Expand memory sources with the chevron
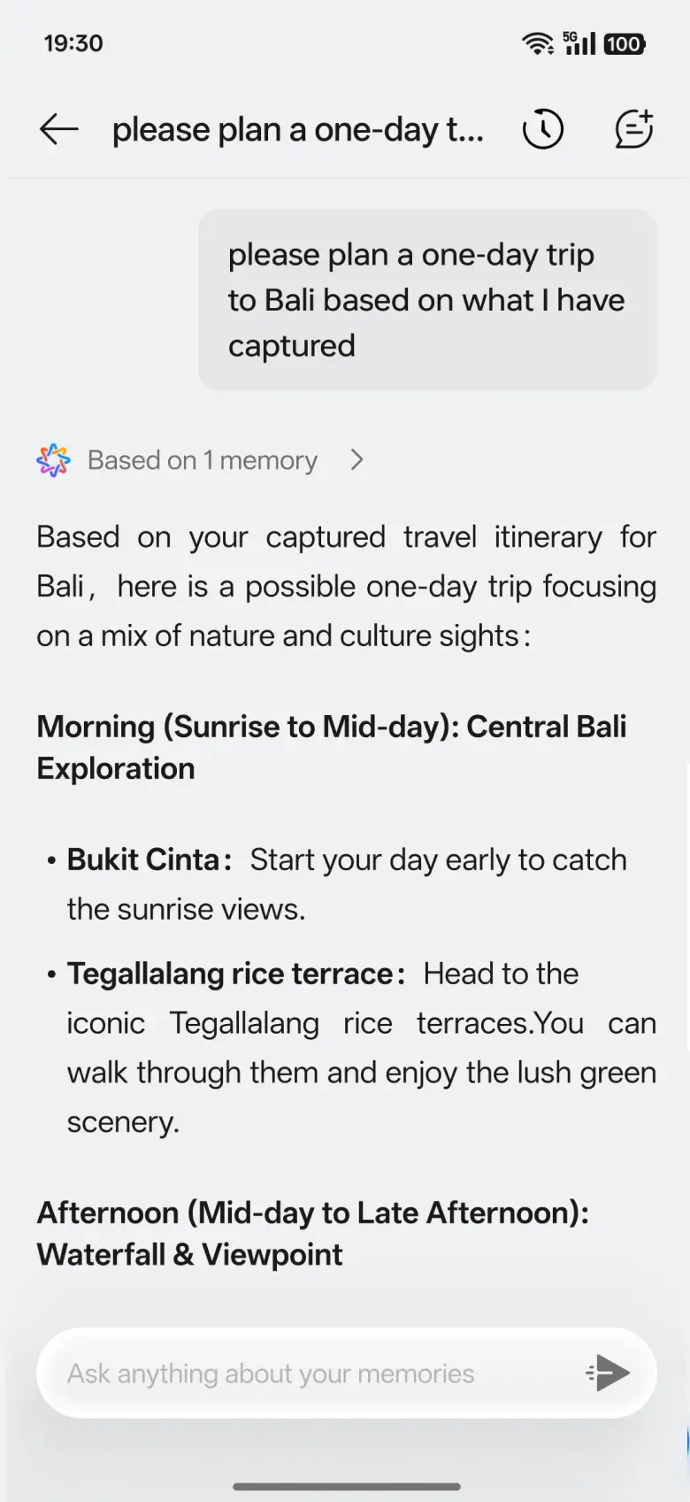This screenshot has height=1502, width=690. pyautogui.click(x=356, y=460)
